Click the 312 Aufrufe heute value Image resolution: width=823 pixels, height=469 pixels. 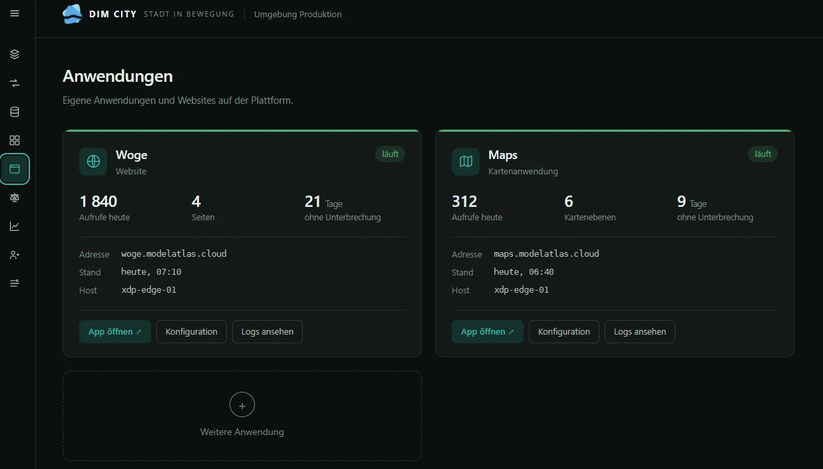pyautogui.click(x=464, y=202)
